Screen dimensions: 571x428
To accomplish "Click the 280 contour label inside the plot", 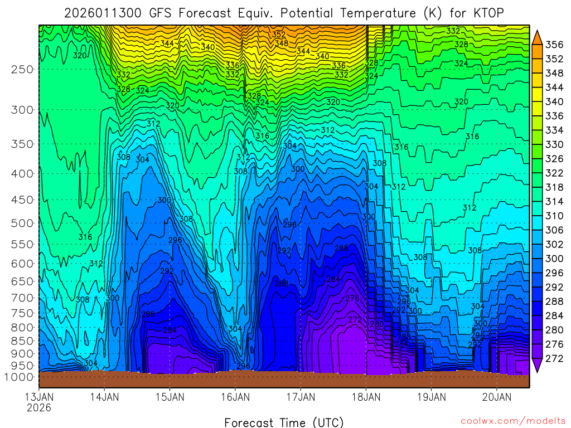I will click(x=377, y=324).
